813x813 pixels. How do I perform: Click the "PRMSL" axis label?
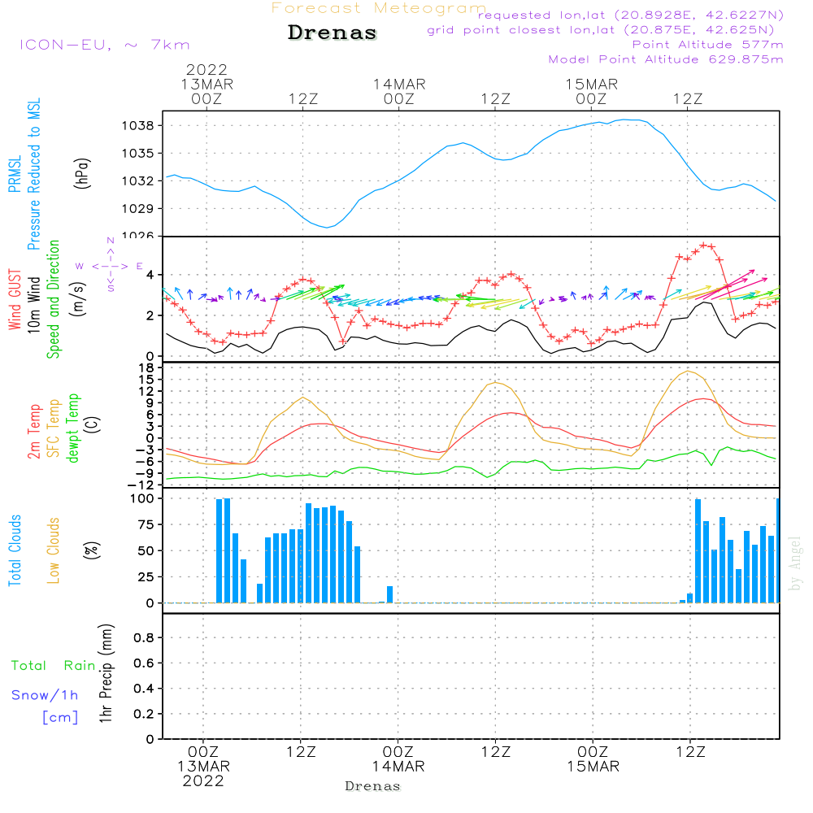coord(15,174)
